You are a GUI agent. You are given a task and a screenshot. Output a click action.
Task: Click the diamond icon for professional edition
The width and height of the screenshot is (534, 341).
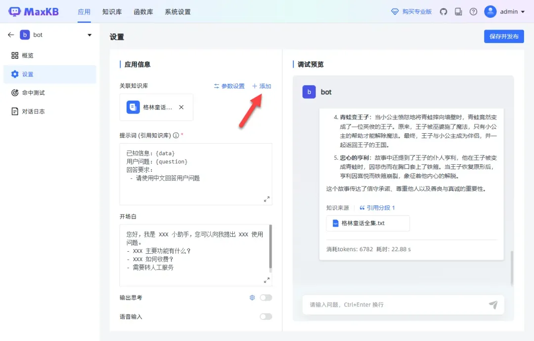(395, 12)
